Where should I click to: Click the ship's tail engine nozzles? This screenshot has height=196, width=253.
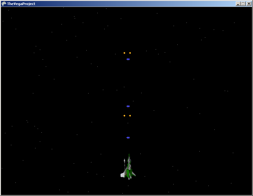click(x=129, y=177)
